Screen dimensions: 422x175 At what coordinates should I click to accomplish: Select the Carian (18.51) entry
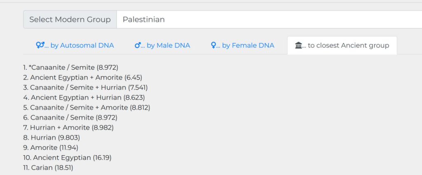(48, 168)
